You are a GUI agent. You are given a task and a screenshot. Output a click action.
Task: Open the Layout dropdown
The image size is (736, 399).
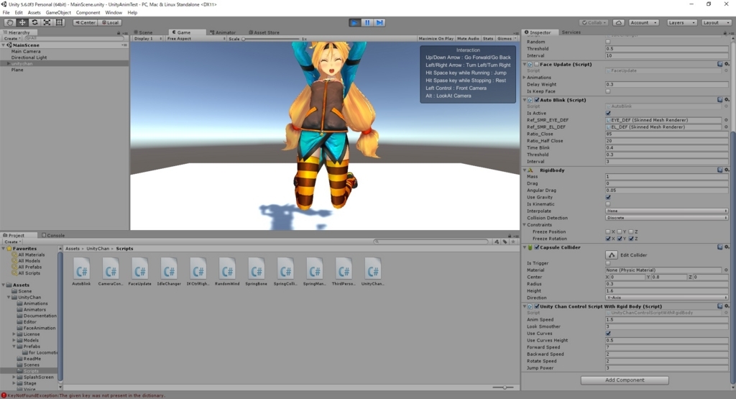click(x=716, y=22)
